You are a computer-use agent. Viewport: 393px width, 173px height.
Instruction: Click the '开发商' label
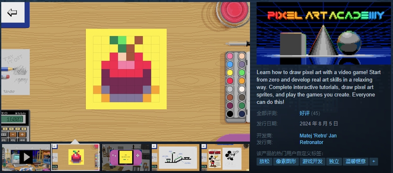click(x=264, y=136)
